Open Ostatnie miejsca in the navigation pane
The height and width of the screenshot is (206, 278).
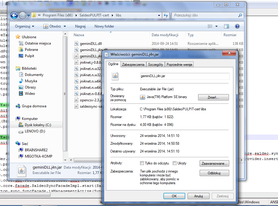38,43
